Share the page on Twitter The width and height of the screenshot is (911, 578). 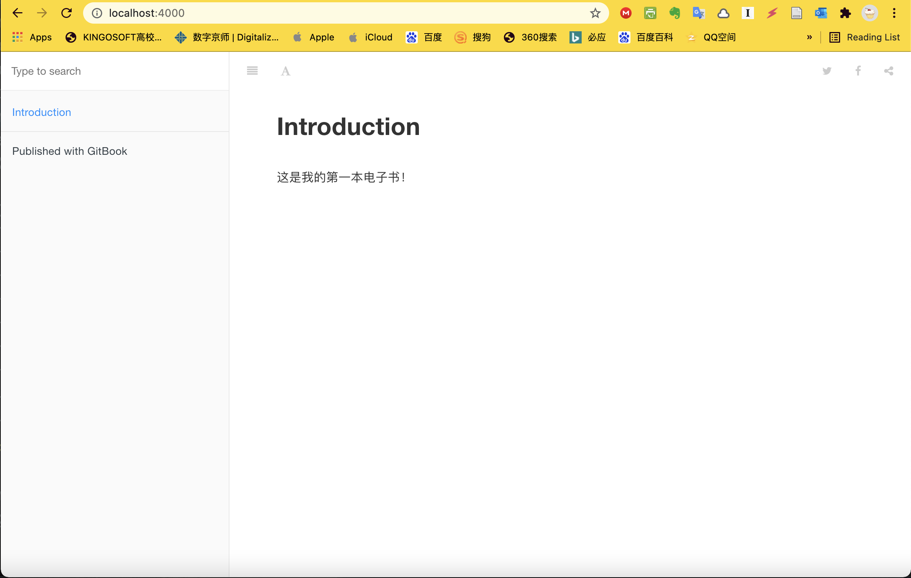point(827,71)
